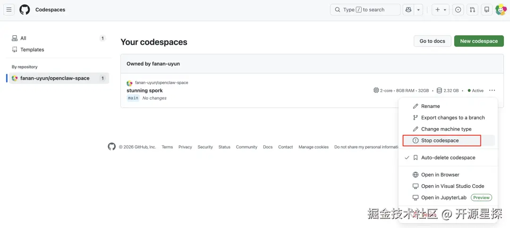Screen dimensions: 510x228
Task: Open the notifications inbox icon
Action: 487,9
